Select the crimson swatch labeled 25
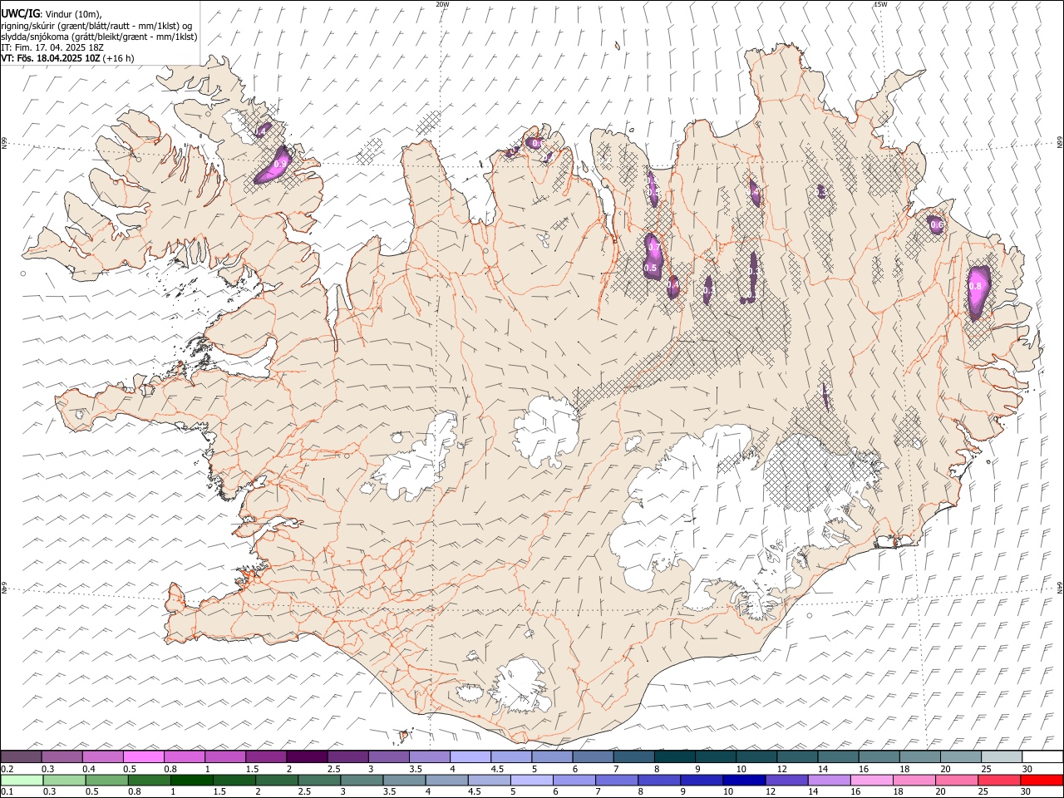The height and width of the screenshot is (798, 1064). pos(999,780)
